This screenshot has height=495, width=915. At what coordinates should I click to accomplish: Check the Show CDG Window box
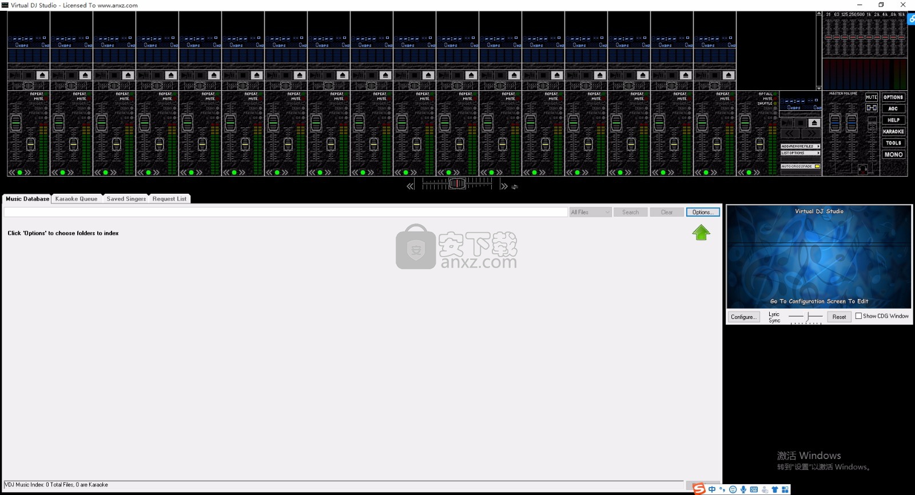[858, 316]
